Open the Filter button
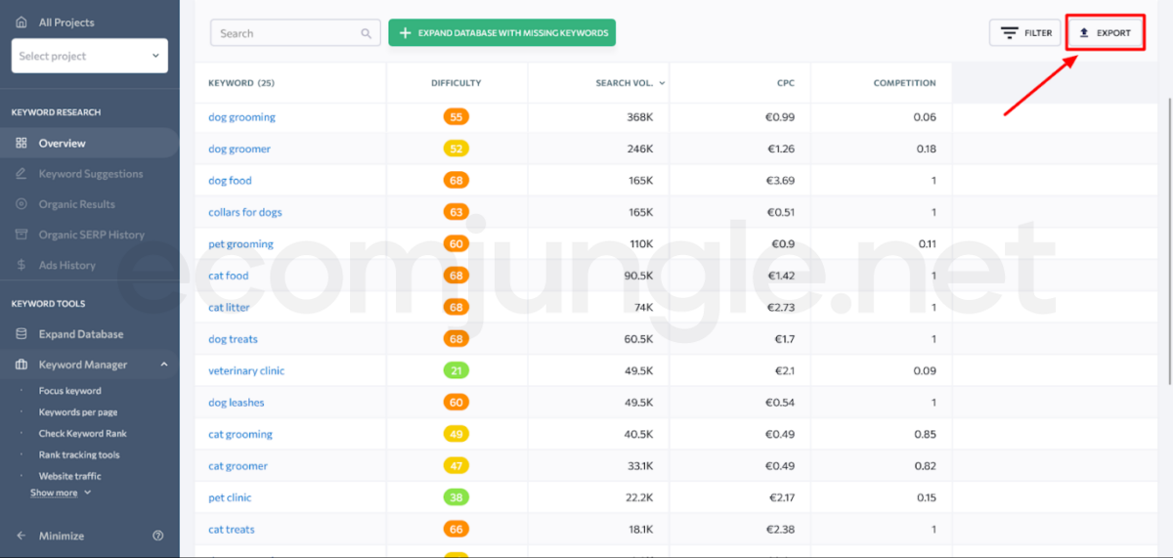 tap(1024, 33)
